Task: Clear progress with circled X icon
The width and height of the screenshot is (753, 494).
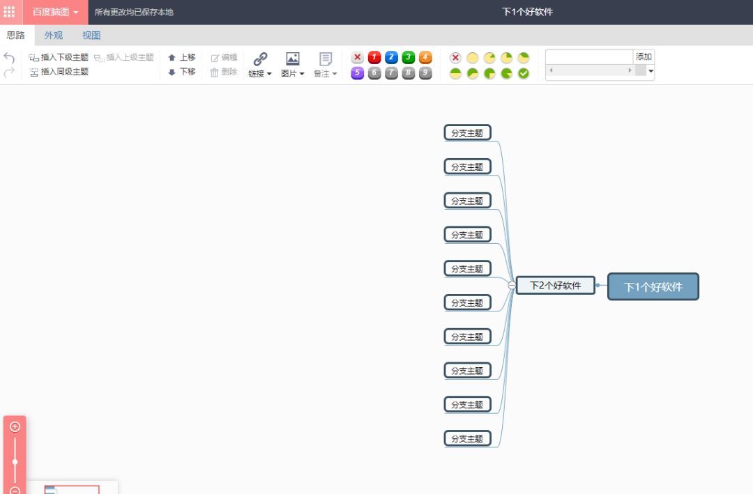Action: click(x=455, y=58)
